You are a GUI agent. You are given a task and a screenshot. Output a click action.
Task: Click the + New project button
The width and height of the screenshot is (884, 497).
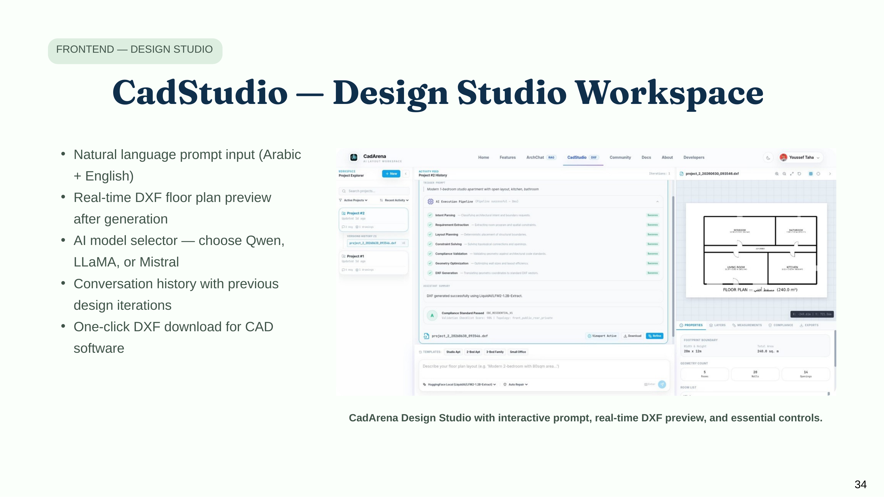click(x=391, y=173)
